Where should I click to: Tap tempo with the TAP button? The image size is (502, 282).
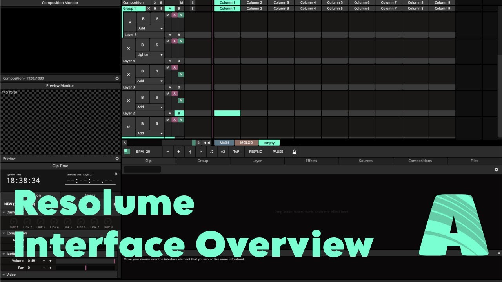pos(236,152)
